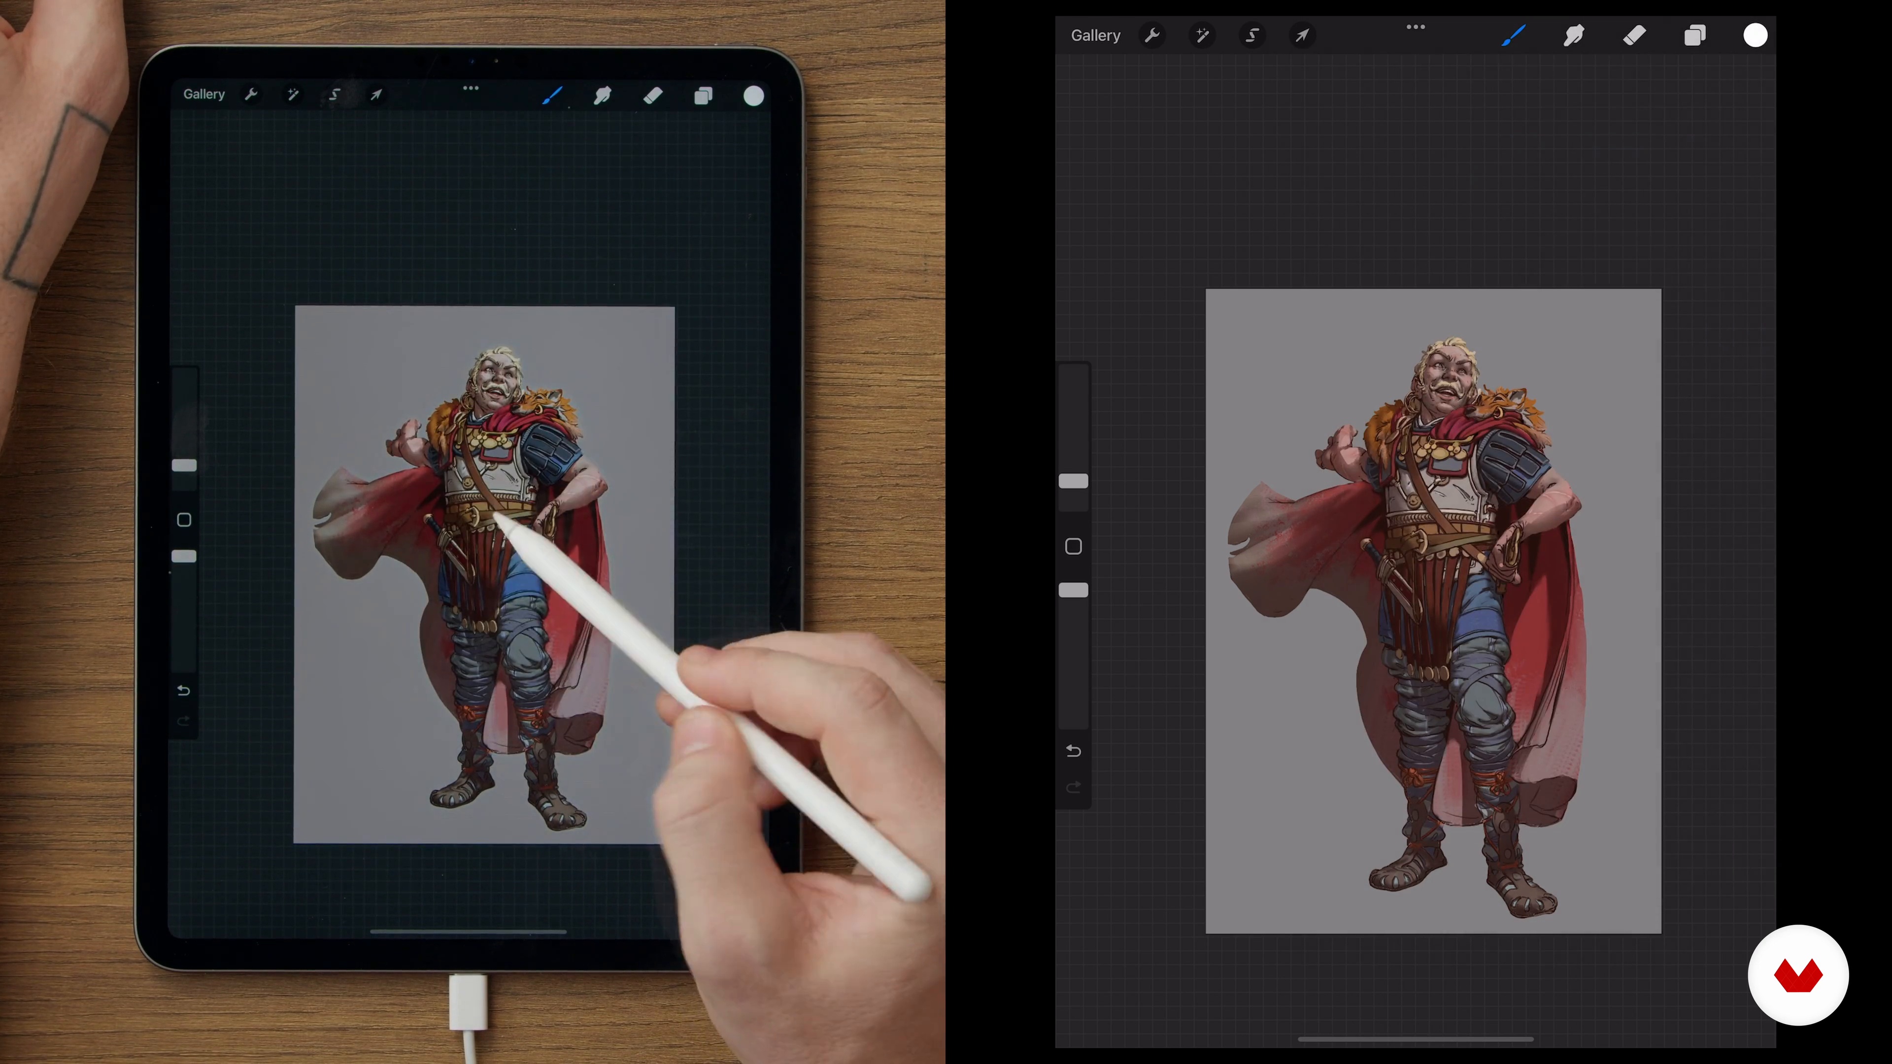Tap Selection S tool on the filmed iPad

pos(334,94)
